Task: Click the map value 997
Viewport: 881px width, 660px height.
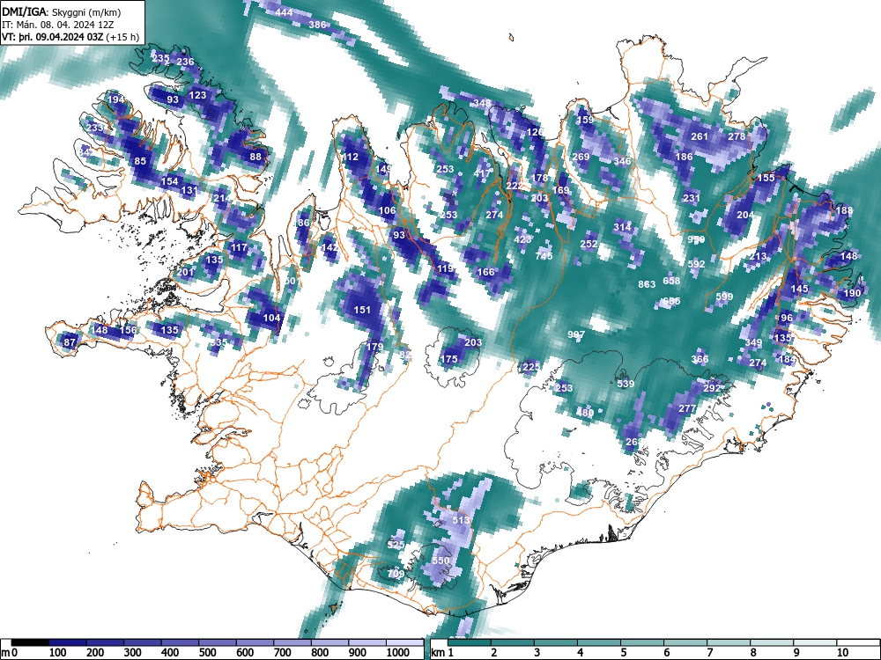Action: point(576,334)
